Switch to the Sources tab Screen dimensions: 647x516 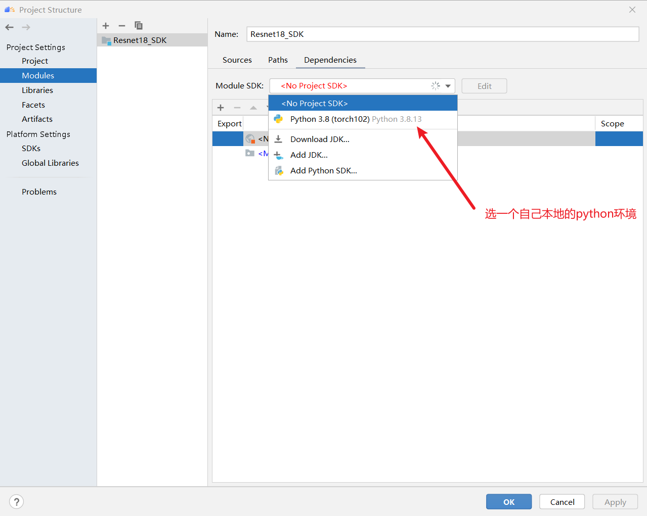click(237, 60)
